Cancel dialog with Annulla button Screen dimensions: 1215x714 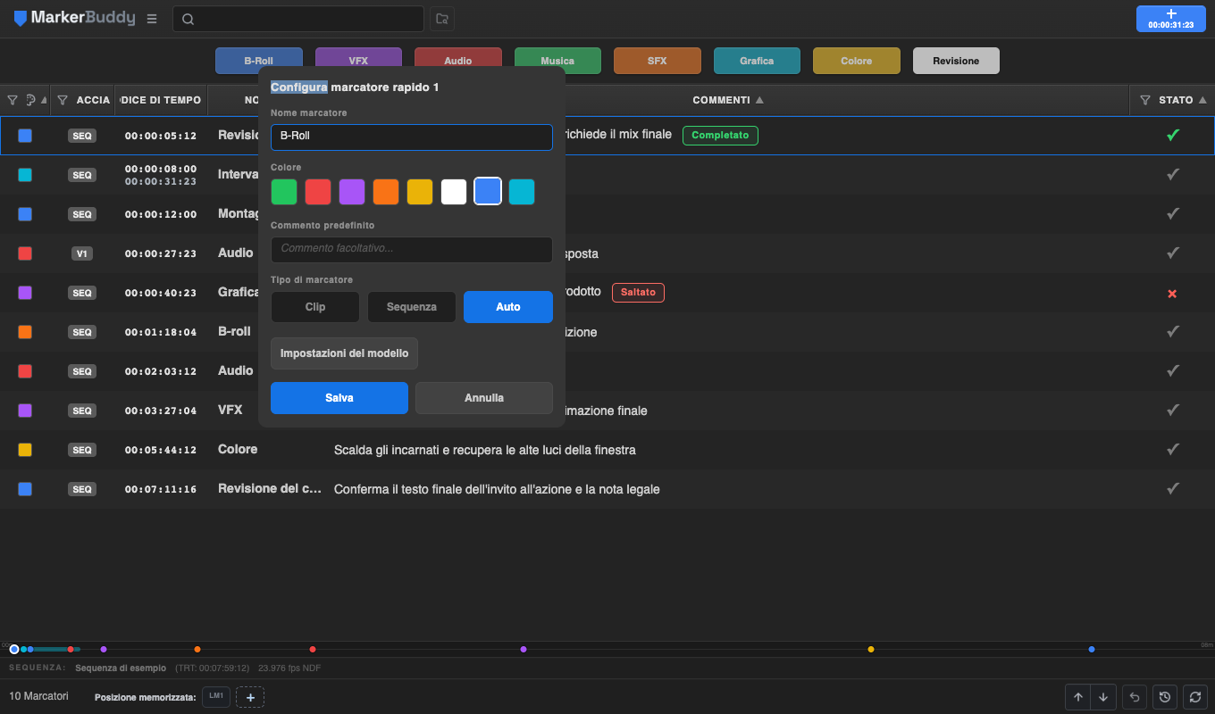point(484,398)
